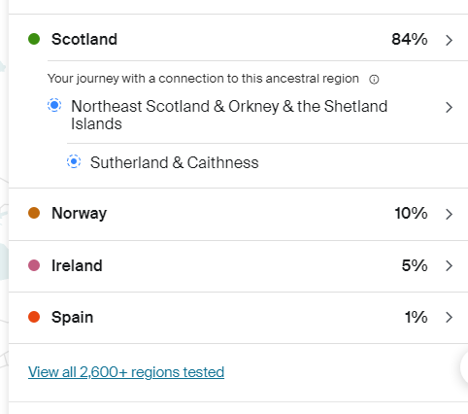
Task: Open Northeast Scotland & Orkney & Shetland Islands journey
Action: [229, 115]
